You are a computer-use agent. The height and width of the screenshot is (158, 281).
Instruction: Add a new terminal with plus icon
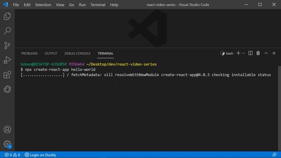point(238,53)
